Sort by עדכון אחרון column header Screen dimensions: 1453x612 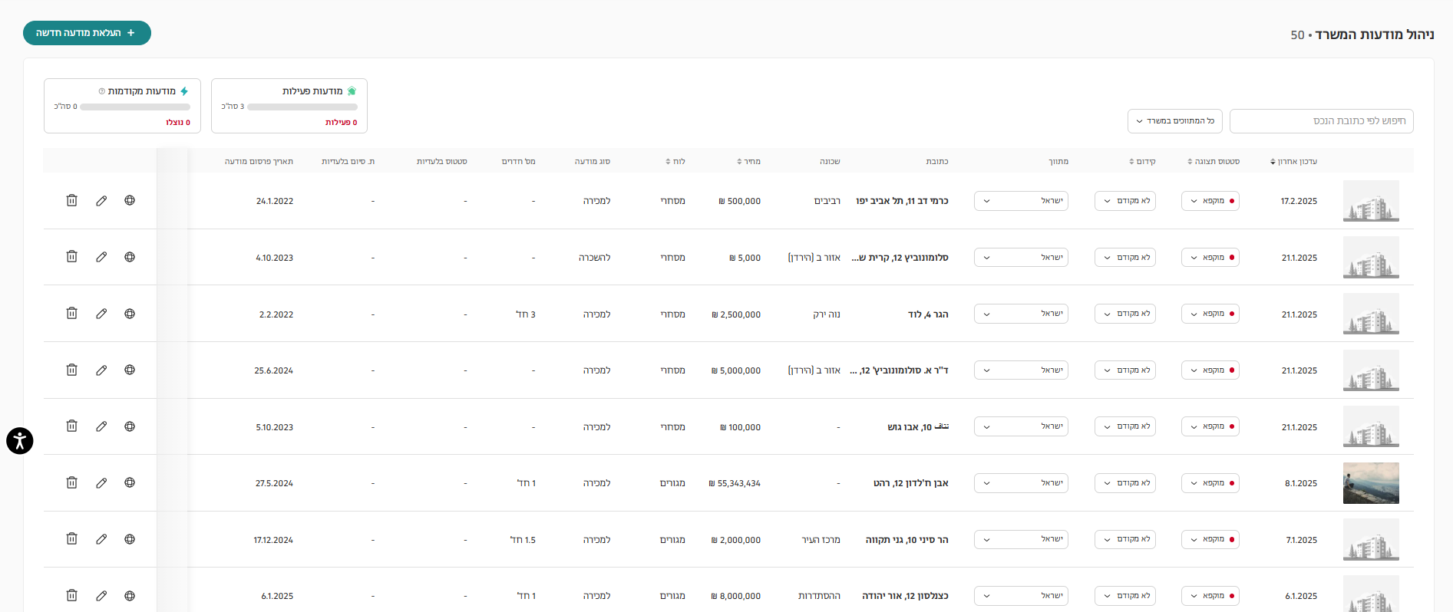[x=1293, y=162]
